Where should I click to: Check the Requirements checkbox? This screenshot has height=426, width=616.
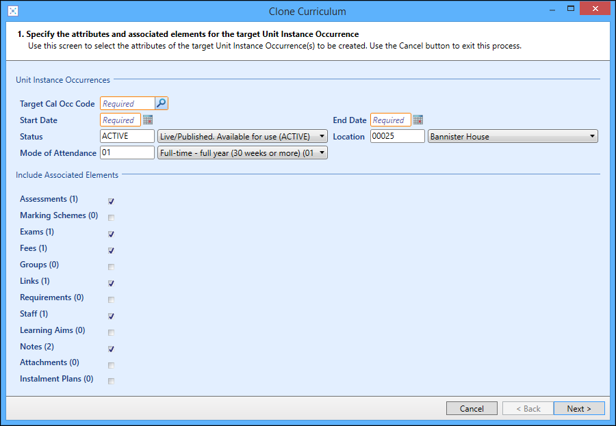click(x=111, y=299)
